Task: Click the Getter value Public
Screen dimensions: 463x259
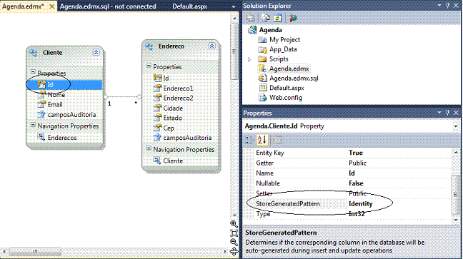Action: 357,163
